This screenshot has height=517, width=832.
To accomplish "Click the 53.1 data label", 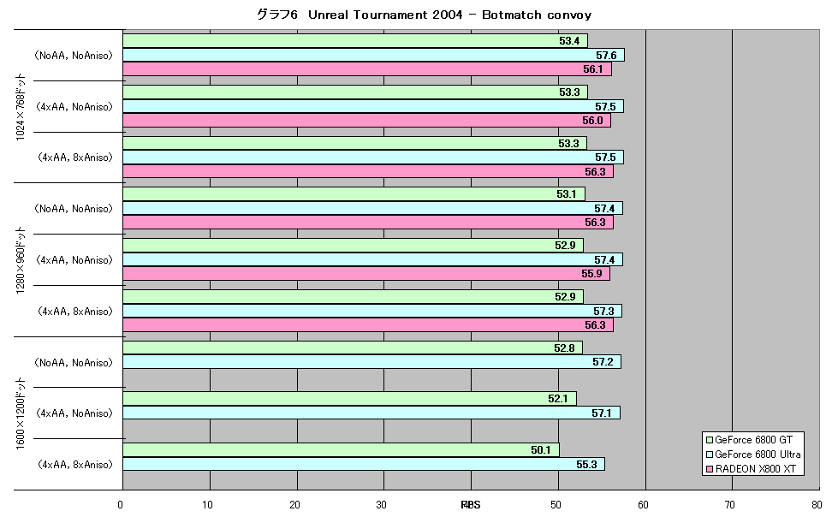I will pyautogui.click(x=567, y=194).
